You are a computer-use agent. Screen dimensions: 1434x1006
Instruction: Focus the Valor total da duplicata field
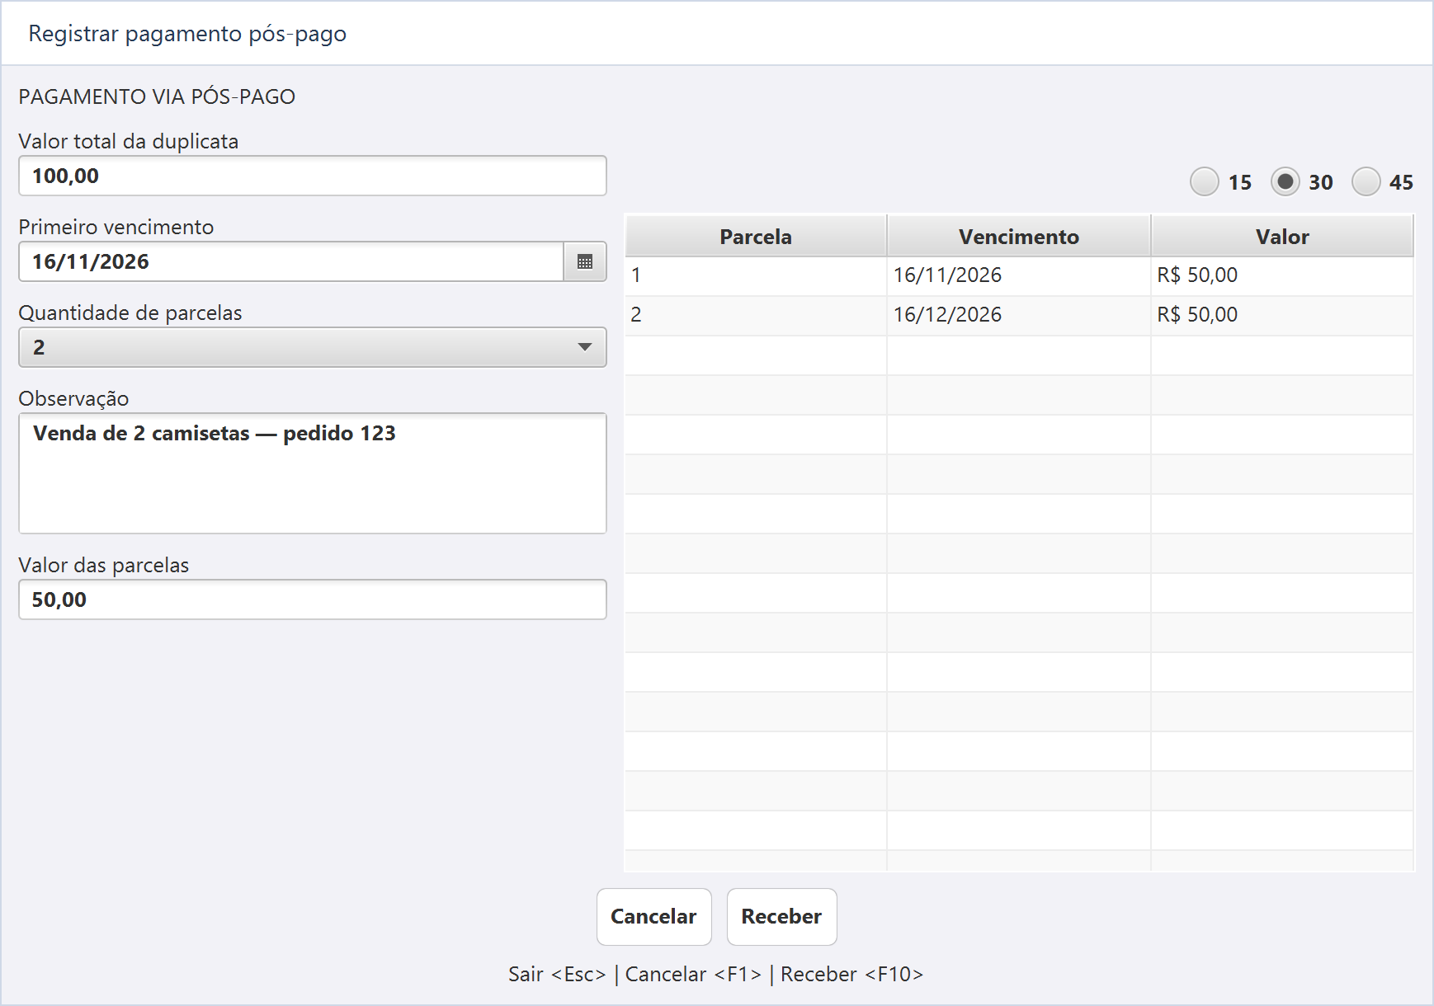(x=313, y=176)
